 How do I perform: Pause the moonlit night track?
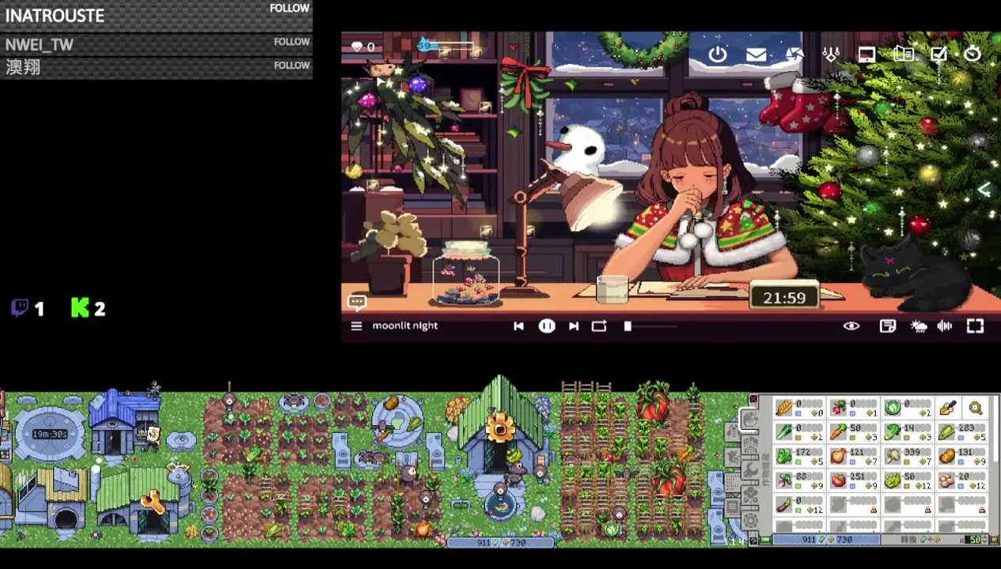tap(547, 326)
